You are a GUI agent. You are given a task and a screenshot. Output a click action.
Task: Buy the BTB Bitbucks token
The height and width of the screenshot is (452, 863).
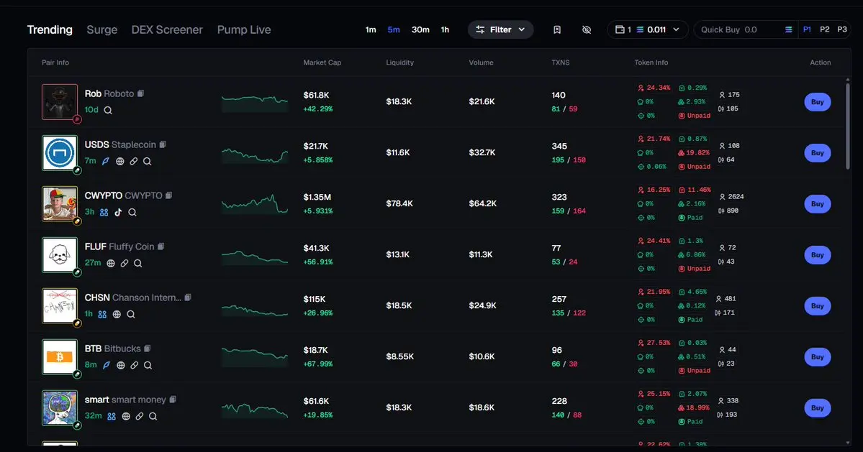(x=818, y=357)
